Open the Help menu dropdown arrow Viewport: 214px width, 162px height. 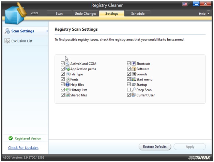click(209, 14)
